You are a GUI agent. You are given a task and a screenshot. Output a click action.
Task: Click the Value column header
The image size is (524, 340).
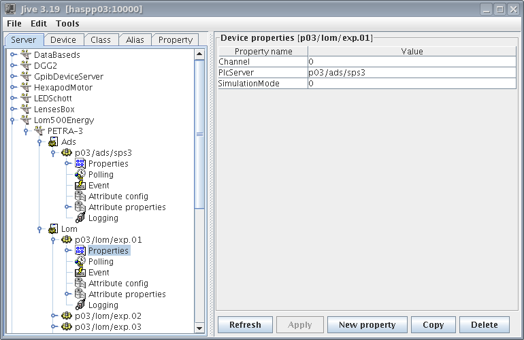pyautogui.click(x=412, y=51)
